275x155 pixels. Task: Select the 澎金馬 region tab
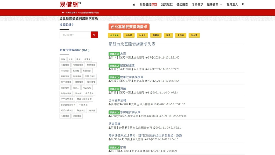coord(194,35)
